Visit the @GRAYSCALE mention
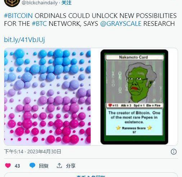The width and height of the screenshot is (182, 177). tap(121, 23)
